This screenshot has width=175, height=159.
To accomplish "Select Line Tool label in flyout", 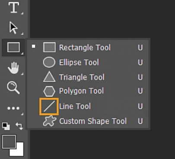I will click(x=75, y=106).
